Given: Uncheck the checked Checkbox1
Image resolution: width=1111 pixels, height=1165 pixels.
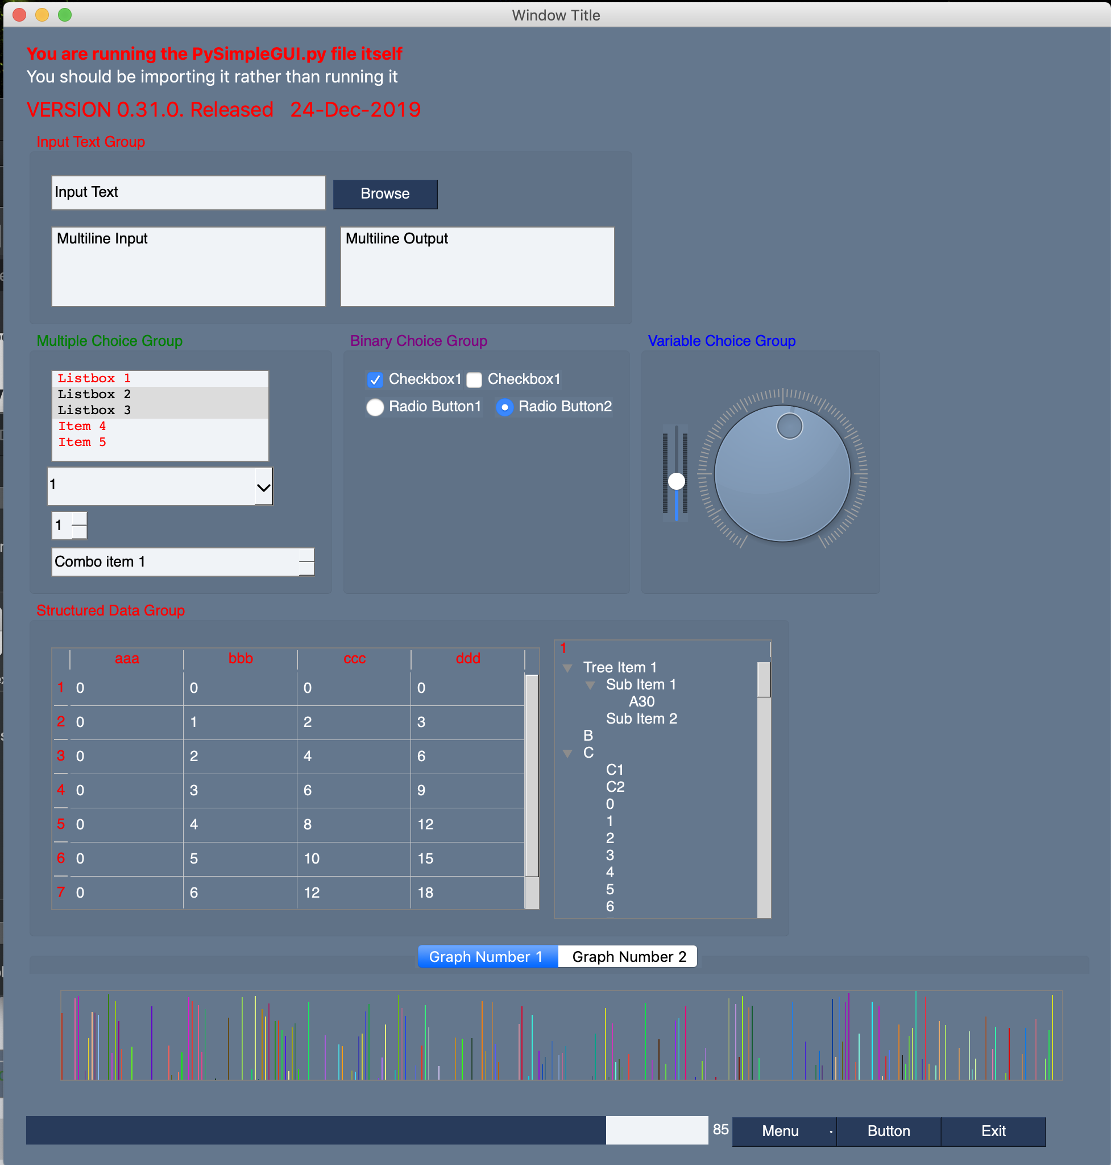Looking at the screenshot, I should pyautogui.click(x=375, y=379).
